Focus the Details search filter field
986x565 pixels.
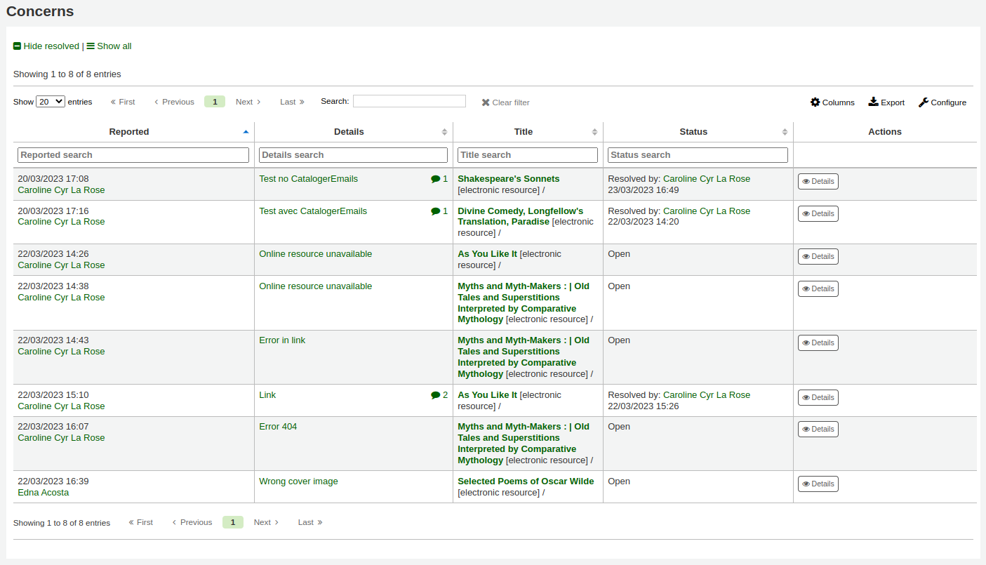[353, 155]
